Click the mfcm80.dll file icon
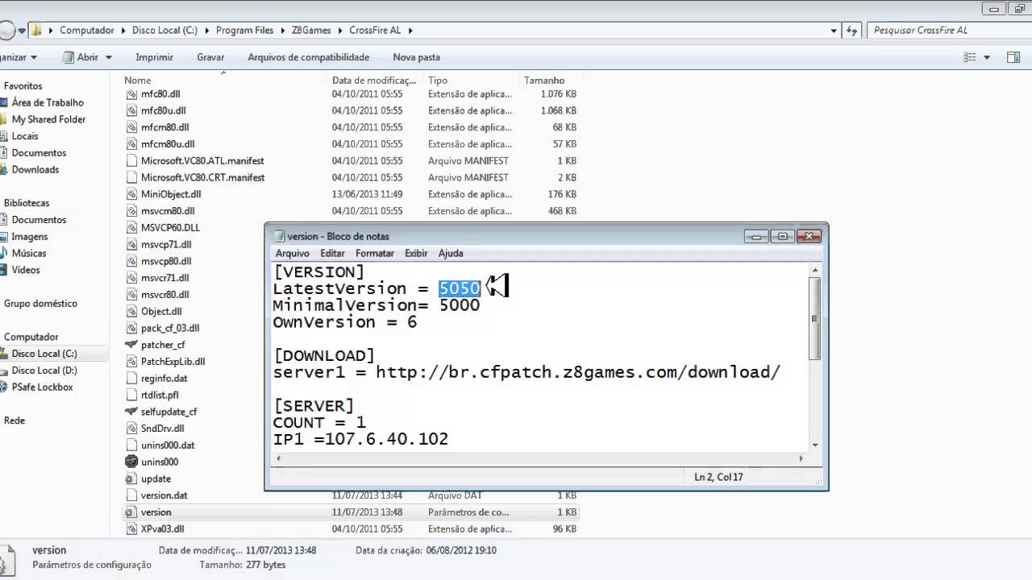The image size is (1032, 580). [132, 127]
